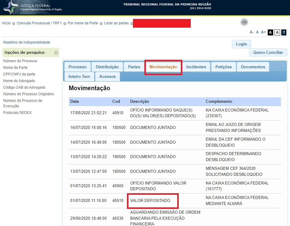
Task: Open the Processo tab
Action: (x=78, y=67)
